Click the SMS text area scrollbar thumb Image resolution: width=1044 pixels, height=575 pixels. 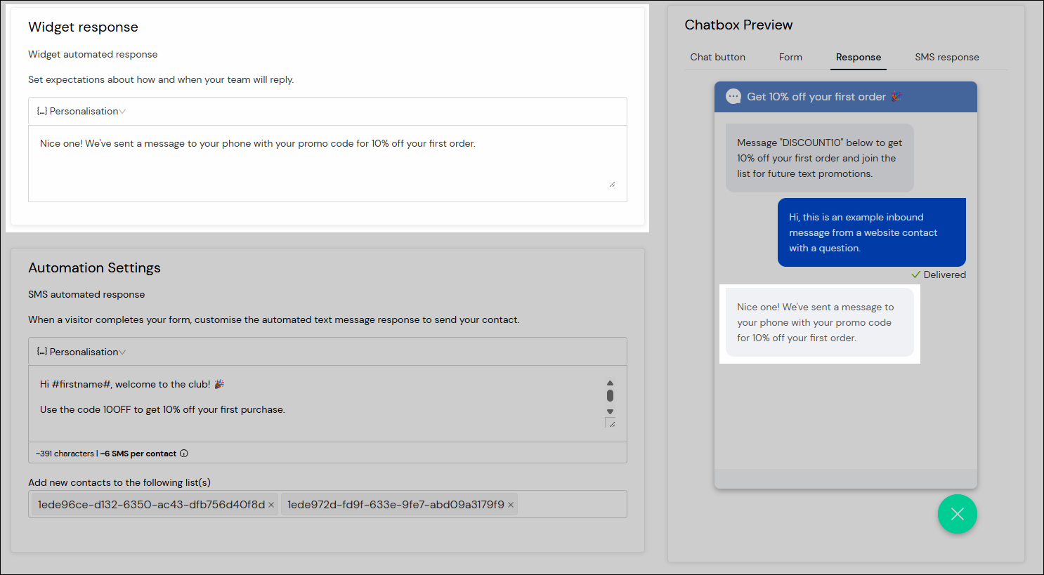pos(610,396)
